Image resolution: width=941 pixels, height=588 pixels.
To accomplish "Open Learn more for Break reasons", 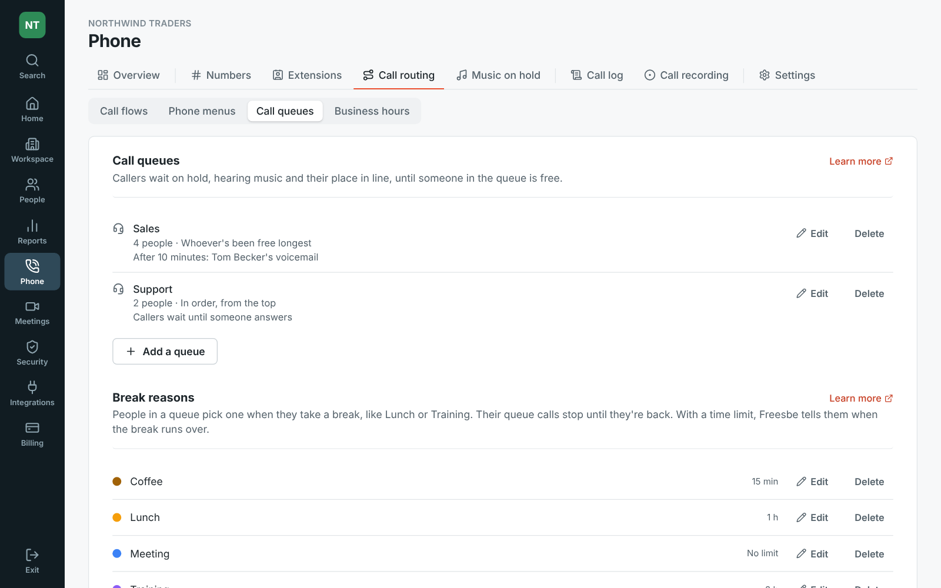I will (861, 398).
